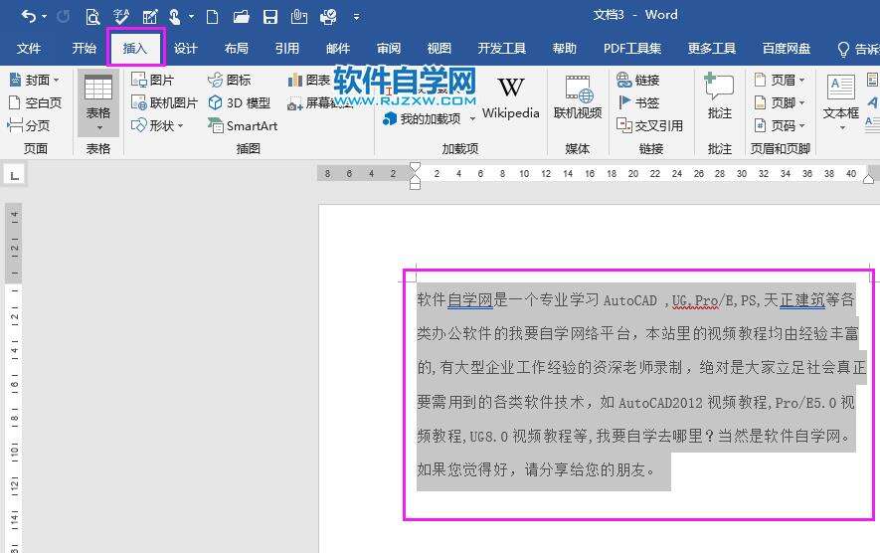
Task: Open the 表格 (Table) dropdown button
Action: click(98, 103)
